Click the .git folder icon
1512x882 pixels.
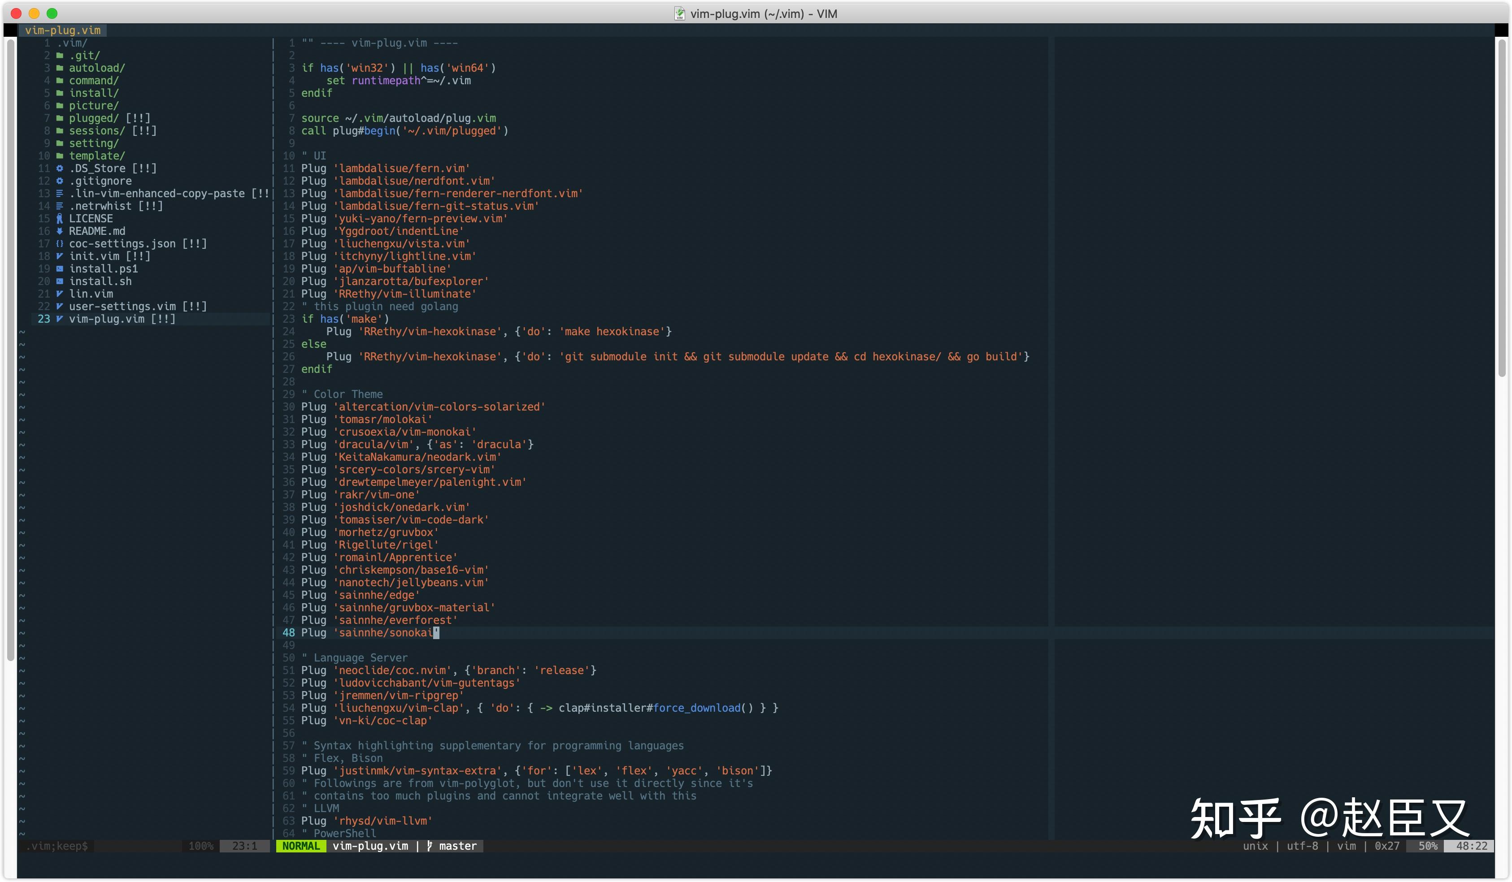(59, 56)
